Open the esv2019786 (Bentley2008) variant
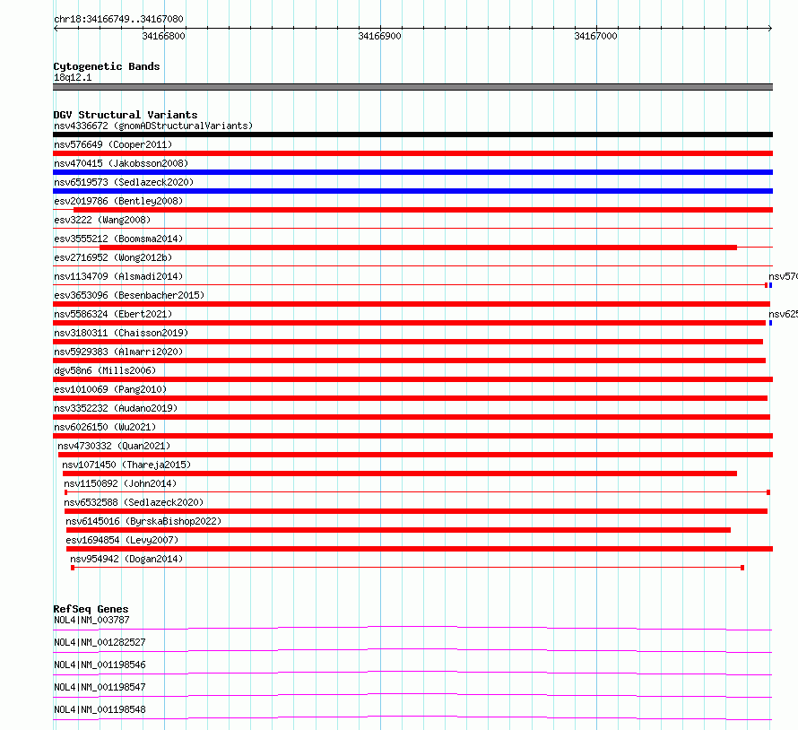798x730 pixels. click(118, 201)
